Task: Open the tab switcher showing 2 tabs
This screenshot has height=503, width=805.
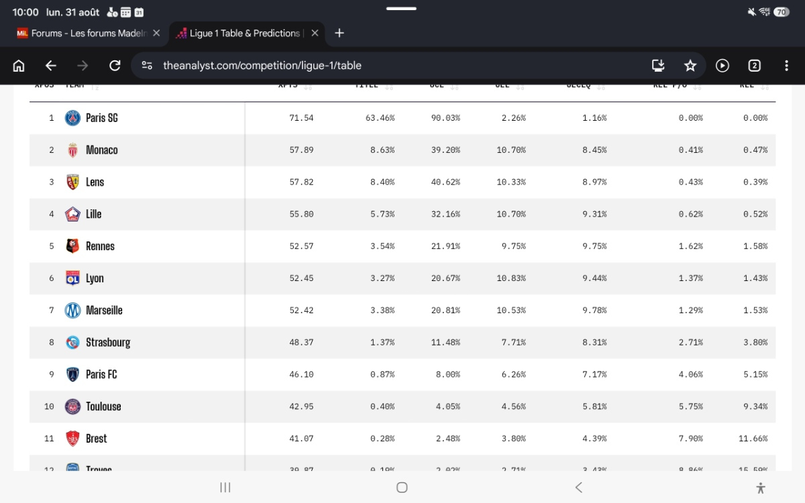Action: pos(755,66)
